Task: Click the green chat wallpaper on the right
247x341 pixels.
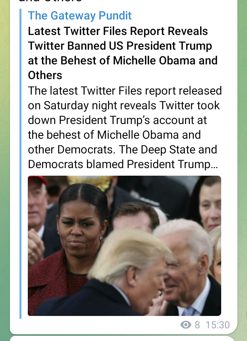Action: point(242,170)
